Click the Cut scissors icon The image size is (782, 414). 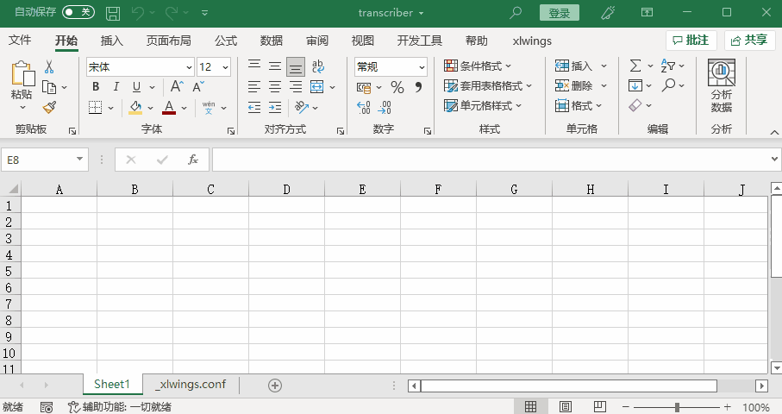coord(49,66)
